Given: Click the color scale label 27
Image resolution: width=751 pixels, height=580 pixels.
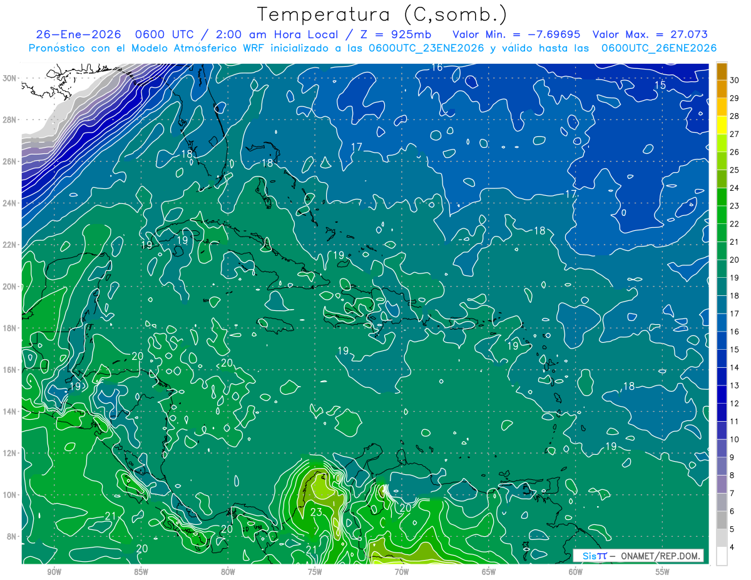Looking at the screenshot, I should click(x=735, y=134).
